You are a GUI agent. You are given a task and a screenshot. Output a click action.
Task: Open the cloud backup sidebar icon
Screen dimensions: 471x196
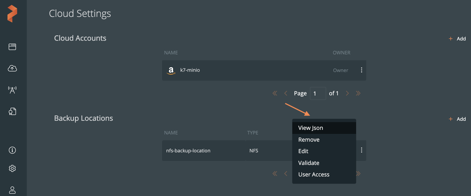pos(12,68)
